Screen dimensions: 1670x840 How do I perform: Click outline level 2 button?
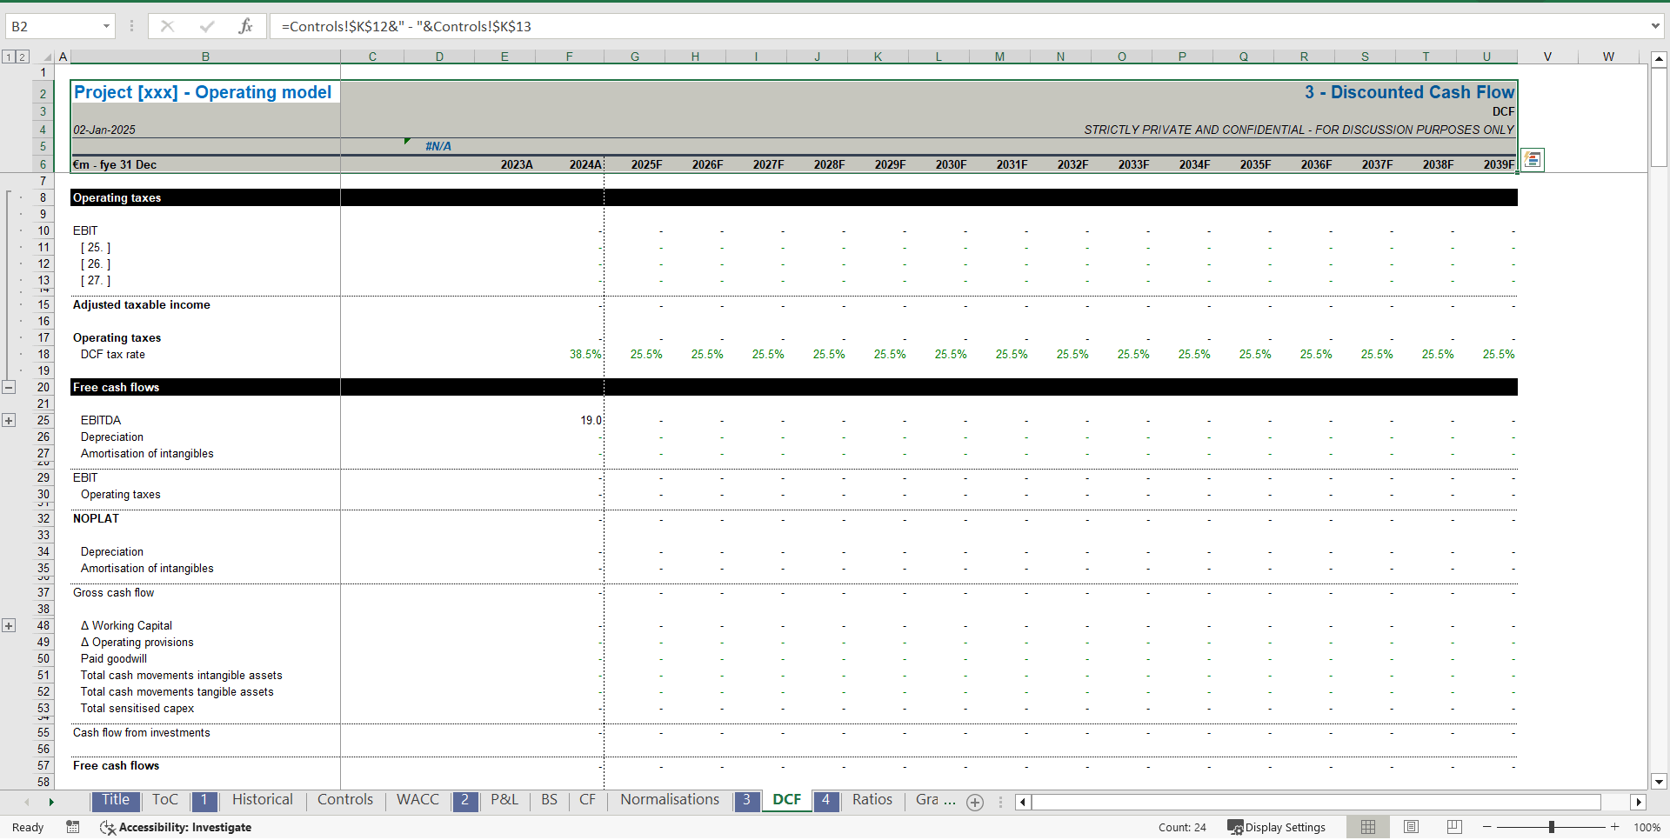22,57
